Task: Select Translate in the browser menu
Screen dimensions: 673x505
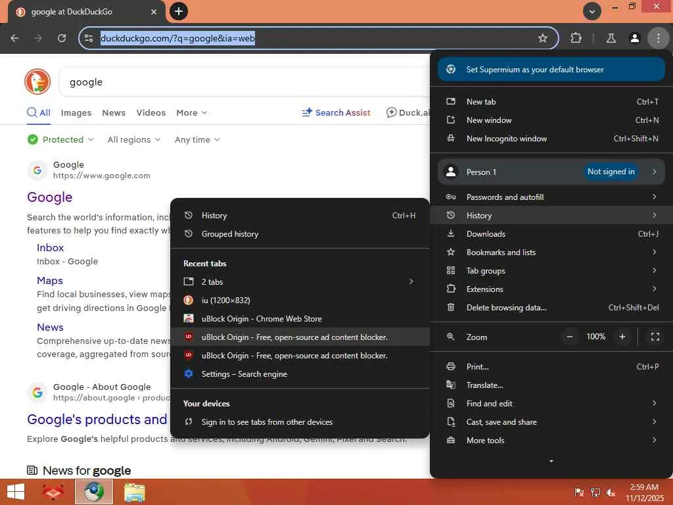Action: (551, 385)
